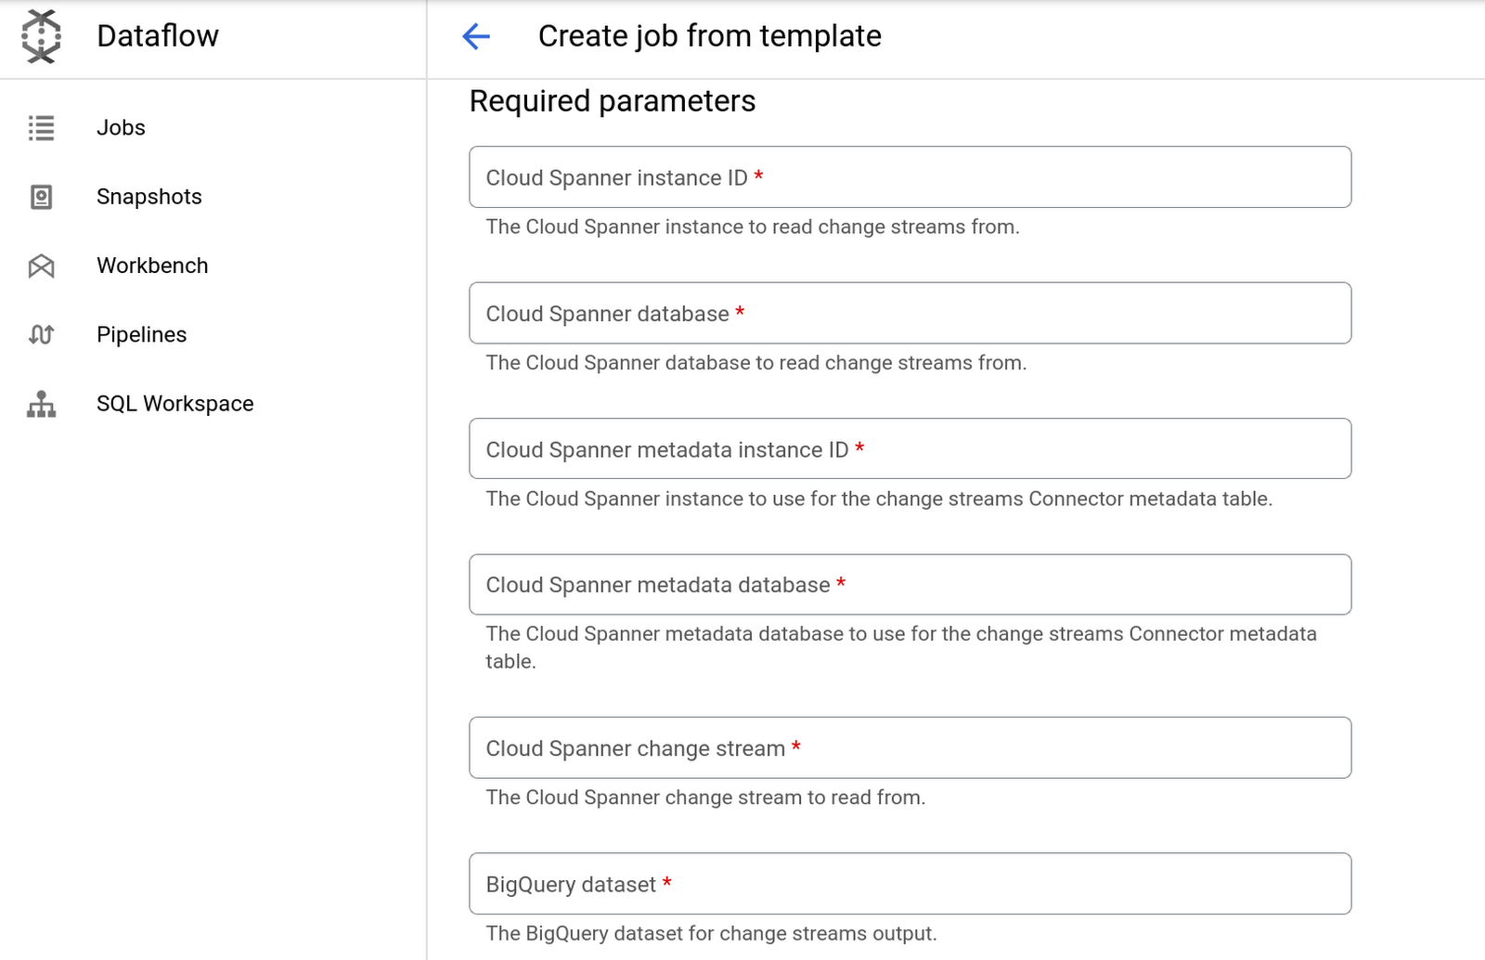The width and height of the screenshot is (1485, 960).
Task: Click the Workbench icon in sidebar
Action: pyautogui.click(x=41, y=266)
